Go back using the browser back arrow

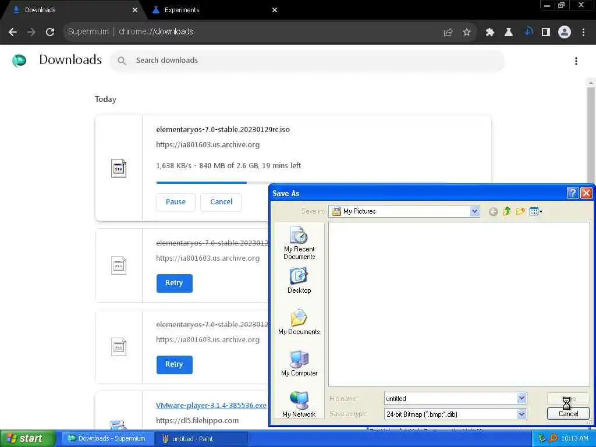(x=13, y=32)
